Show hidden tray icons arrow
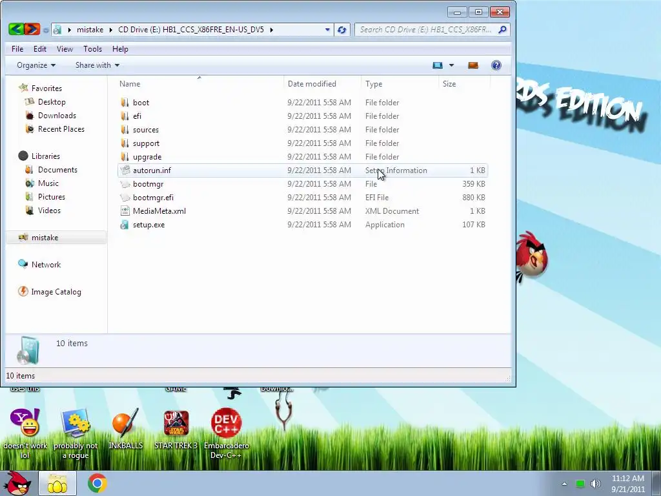Image resolution: width=661 pixels, height=496 pixels. coord(564,484)
